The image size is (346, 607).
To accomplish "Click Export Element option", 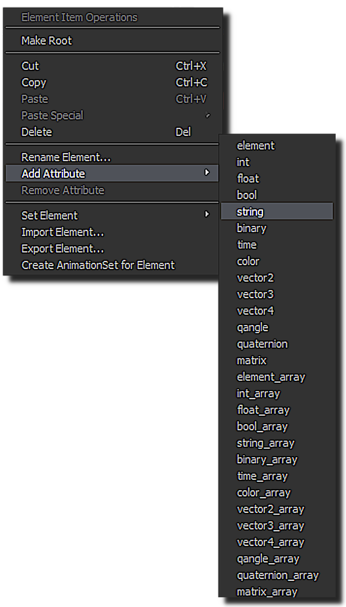I will (x=63, y=249).
